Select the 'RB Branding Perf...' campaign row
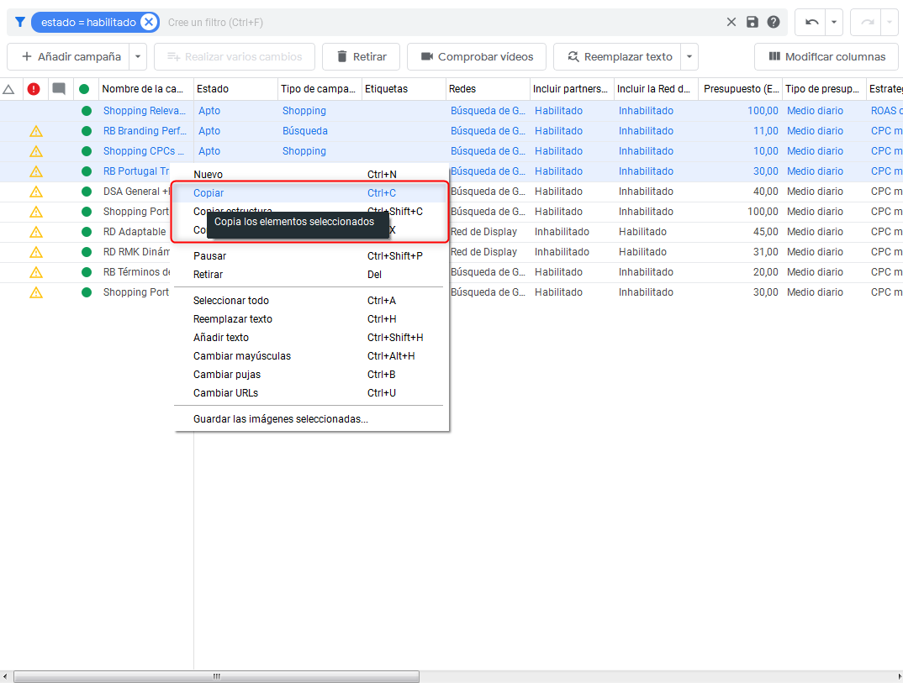The height and width of the screenshot is (683, 903). pyautogui.click(x=451, y=131)
